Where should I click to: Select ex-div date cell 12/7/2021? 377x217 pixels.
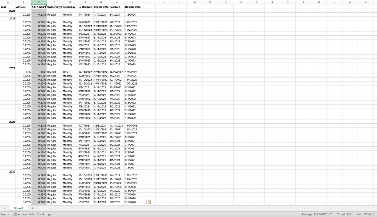pos(85,126)
